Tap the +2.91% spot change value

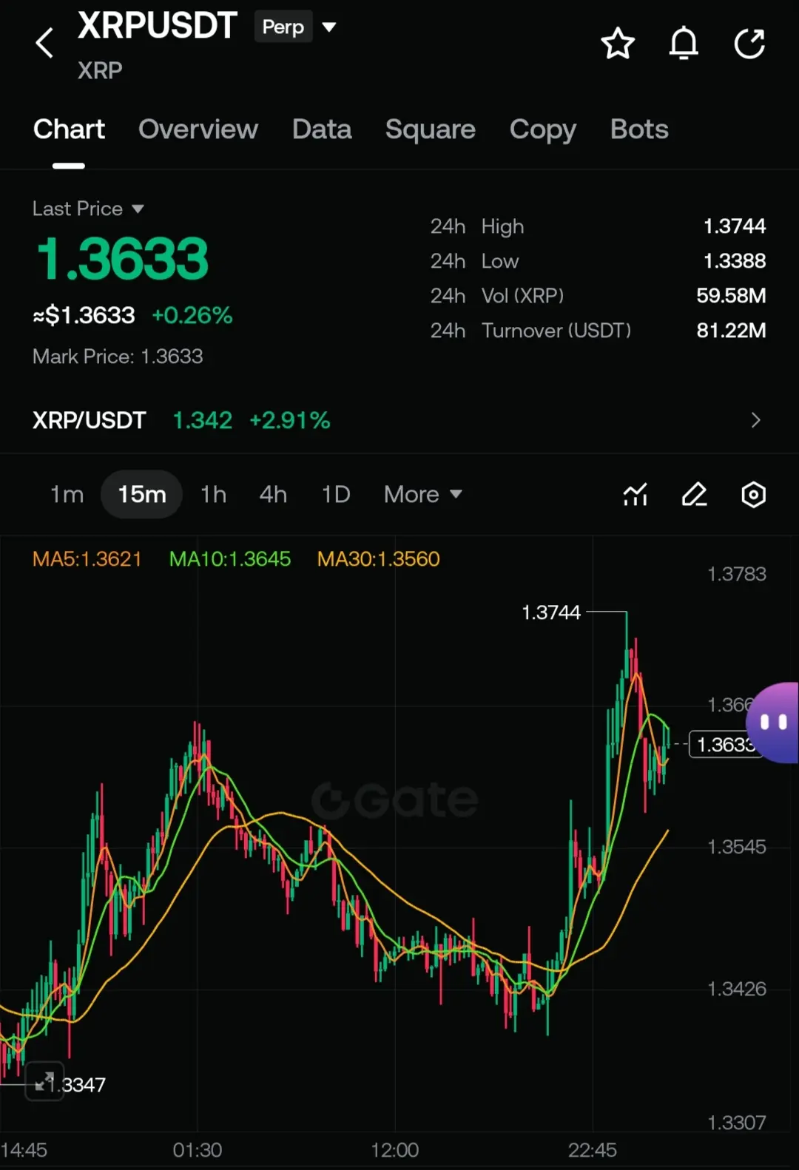(x=290, y=421)
